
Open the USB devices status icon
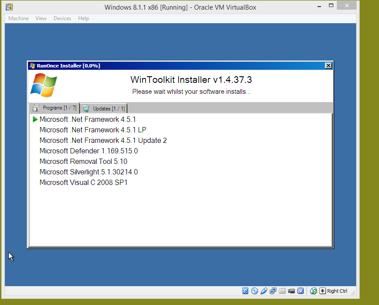tap(263, 291)
